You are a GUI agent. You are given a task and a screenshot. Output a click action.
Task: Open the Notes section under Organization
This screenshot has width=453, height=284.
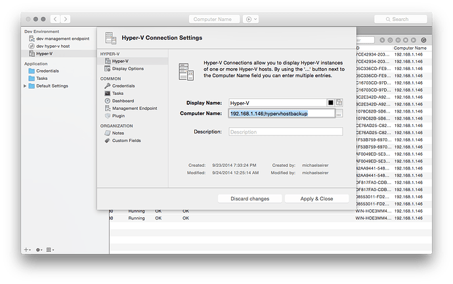click(x=119, y=133)
